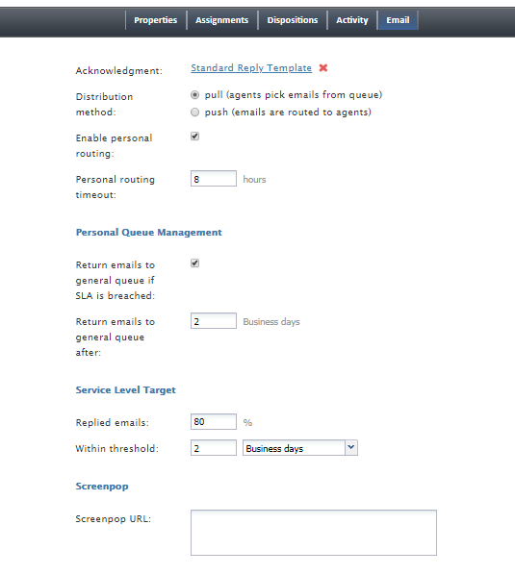
Task: Click the Within threshold number field
Action: tap(214, 448)
